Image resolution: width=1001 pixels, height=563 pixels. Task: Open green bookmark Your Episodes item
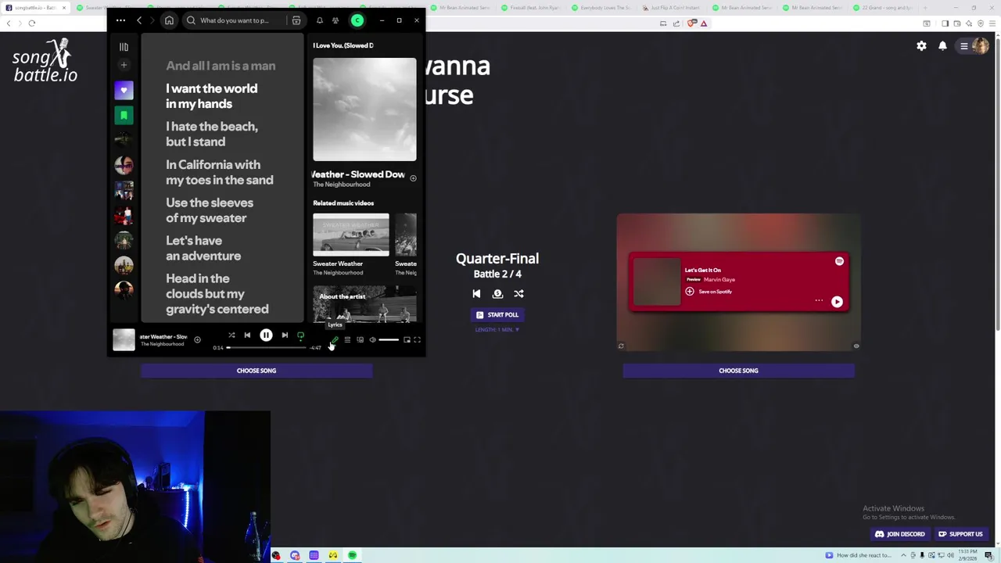coord(124,116)
